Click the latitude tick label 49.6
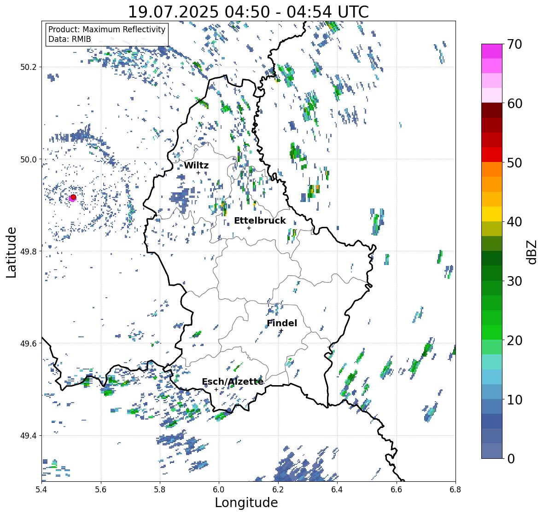Image resolution: width=543 pixels, height=514 pixels. [29, 343]
